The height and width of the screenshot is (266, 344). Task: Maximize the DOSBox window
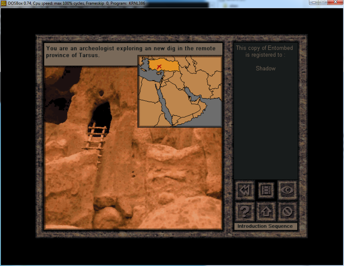pyautogui.click(x=323, y=2)
